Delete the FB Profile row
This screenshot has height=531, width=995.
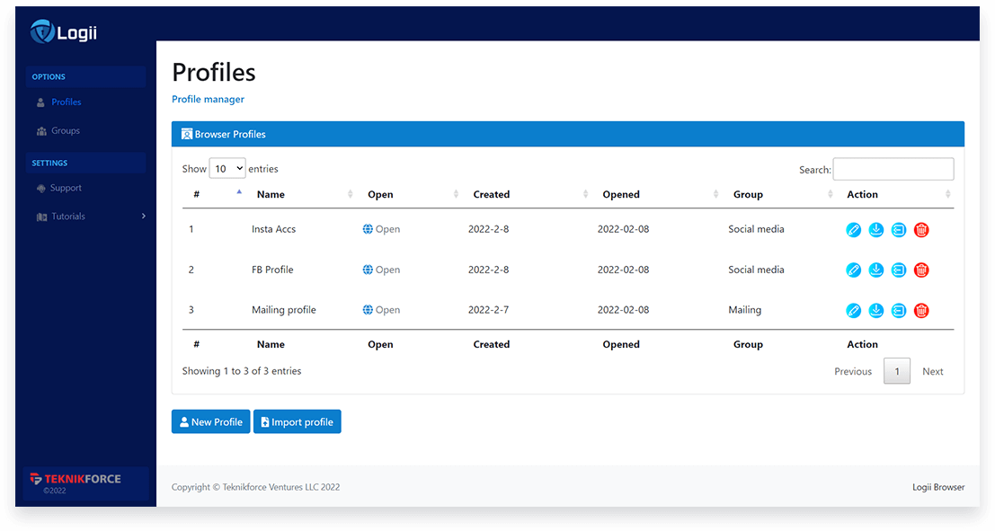point(920,270)
